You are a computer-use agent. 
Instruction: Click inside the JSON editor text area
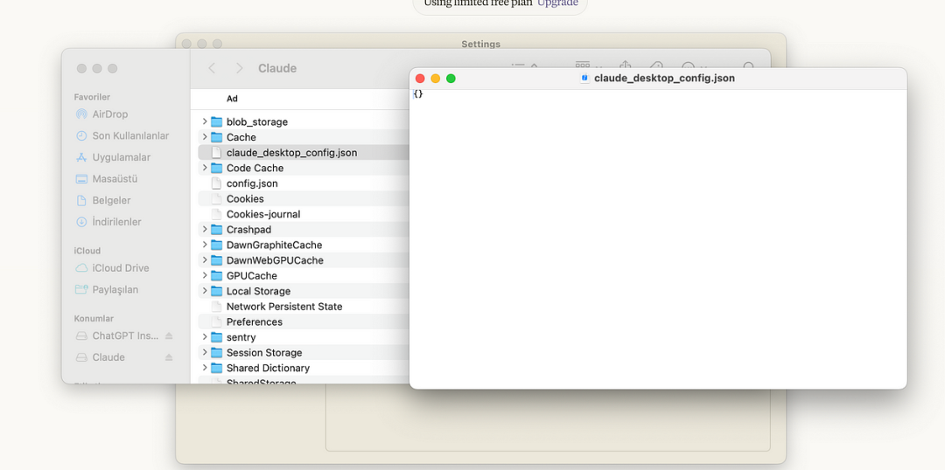click(x=658, y=238)
